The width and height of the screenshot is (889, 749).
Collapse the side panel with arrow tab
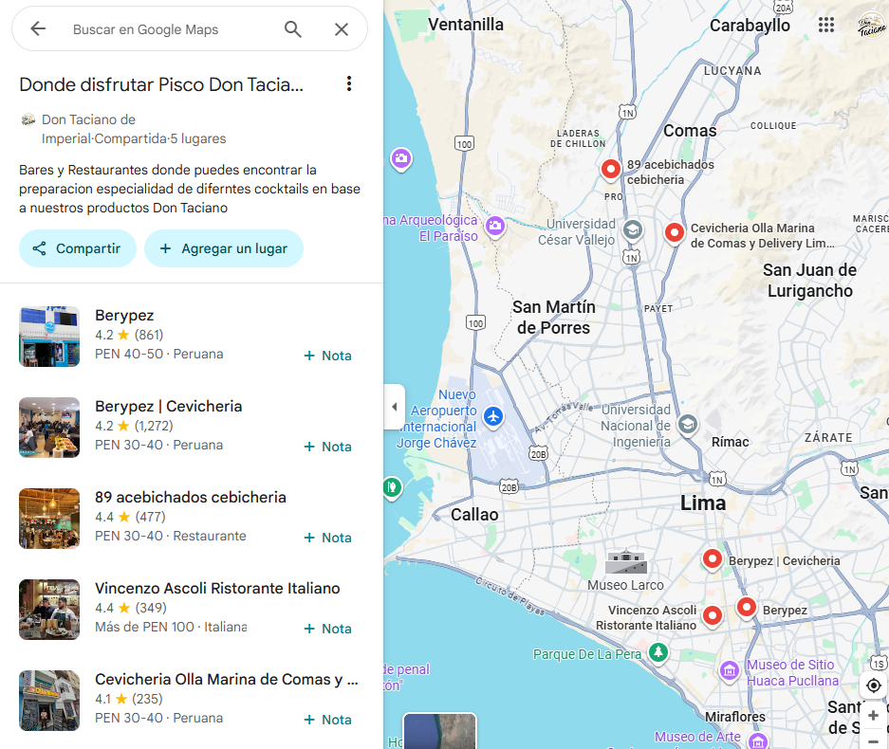(394, 406)
